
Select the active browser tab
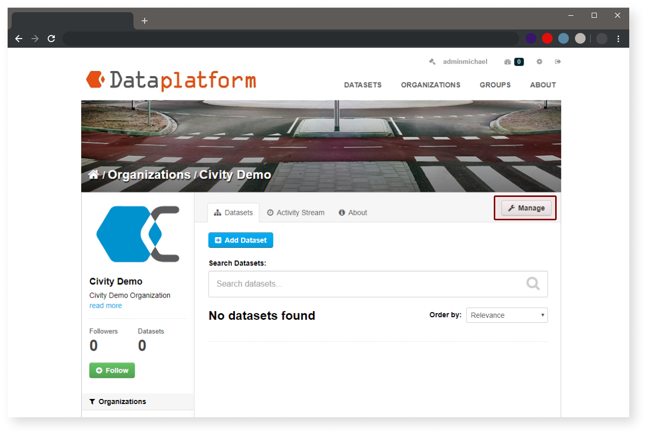73,21
